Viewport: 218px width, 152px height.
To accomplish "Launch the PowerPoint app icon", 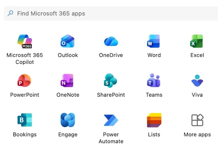I will (x=24, y=80).
